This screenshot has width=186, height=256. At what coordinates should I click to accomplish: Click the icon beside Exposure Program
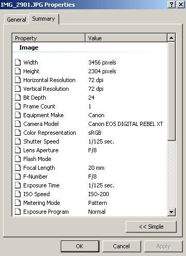[x=18, y=212]
